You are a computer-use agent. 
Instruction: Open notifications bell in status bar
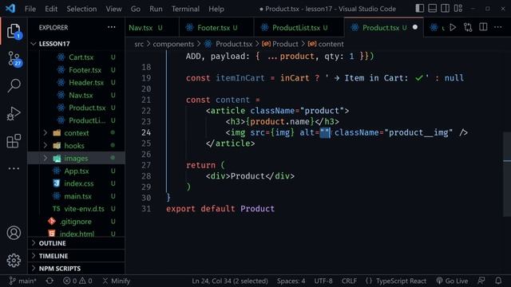tap(498, 281)
